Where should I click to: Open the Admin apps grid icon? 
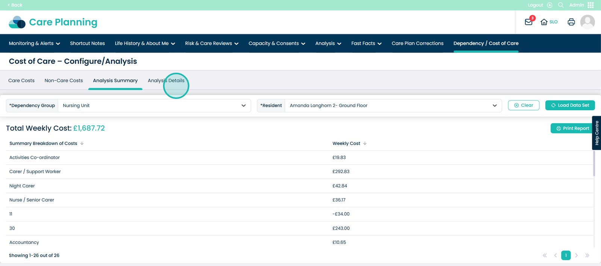click(x=590, y=5)
